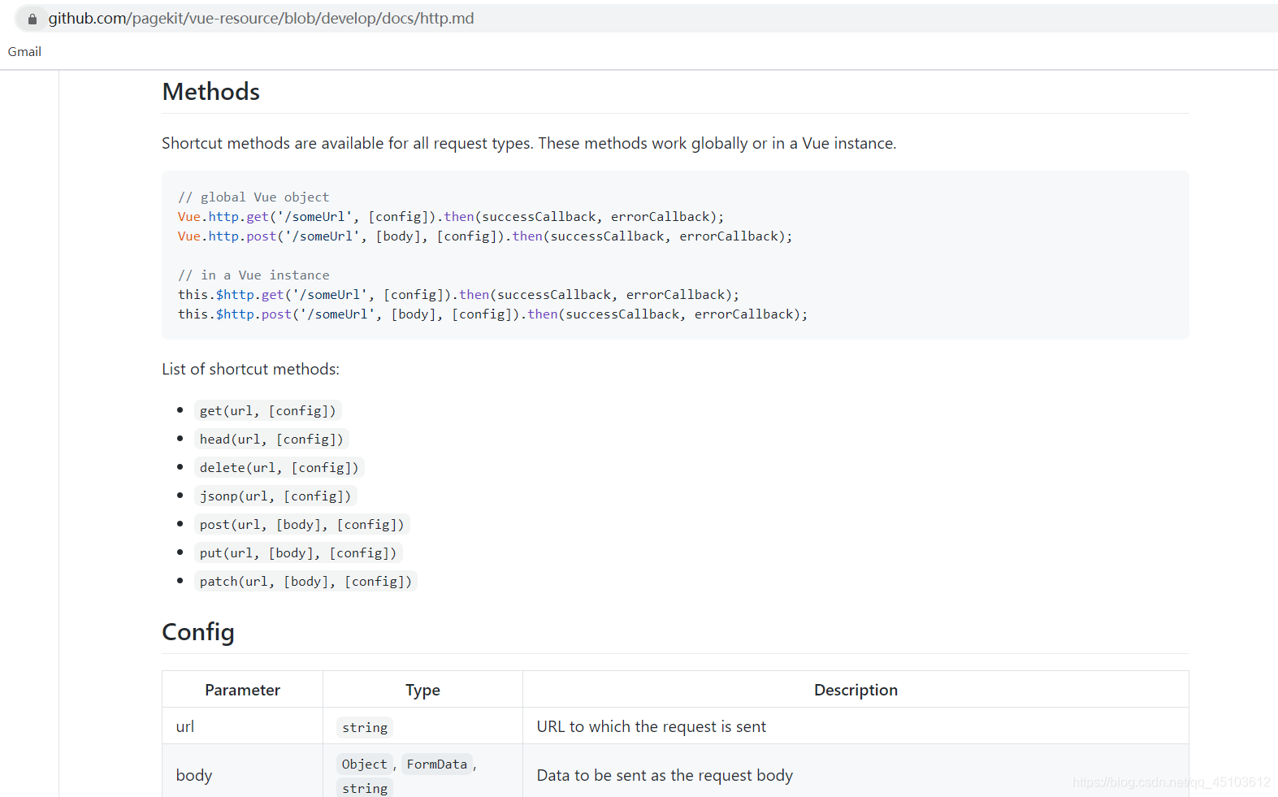Select the patch(url, [body], [config]) item
Viewport: 1278px width, 797px height.
pyautogui.click(x=305, y=582)
